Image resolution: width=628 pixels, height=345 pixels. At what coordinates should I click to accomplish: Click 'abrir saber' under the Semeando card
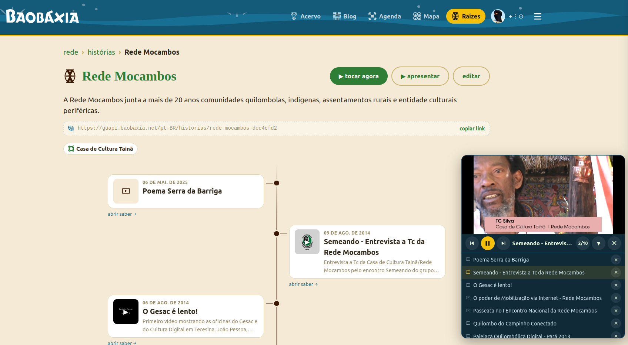point(304,284)
